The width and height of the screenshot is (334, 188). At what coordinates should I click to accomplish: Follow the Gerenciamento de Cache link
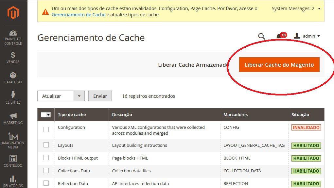[79, 15]
